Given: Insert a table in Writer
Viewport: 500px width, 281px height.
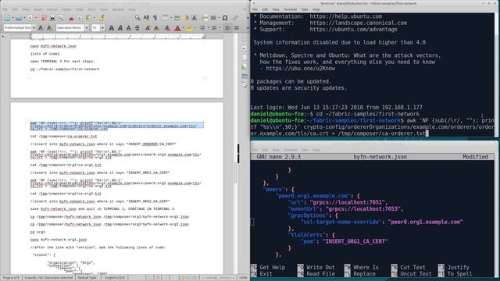Looking at the screenshot, I should pyautogui.click(x=166, y=18).
